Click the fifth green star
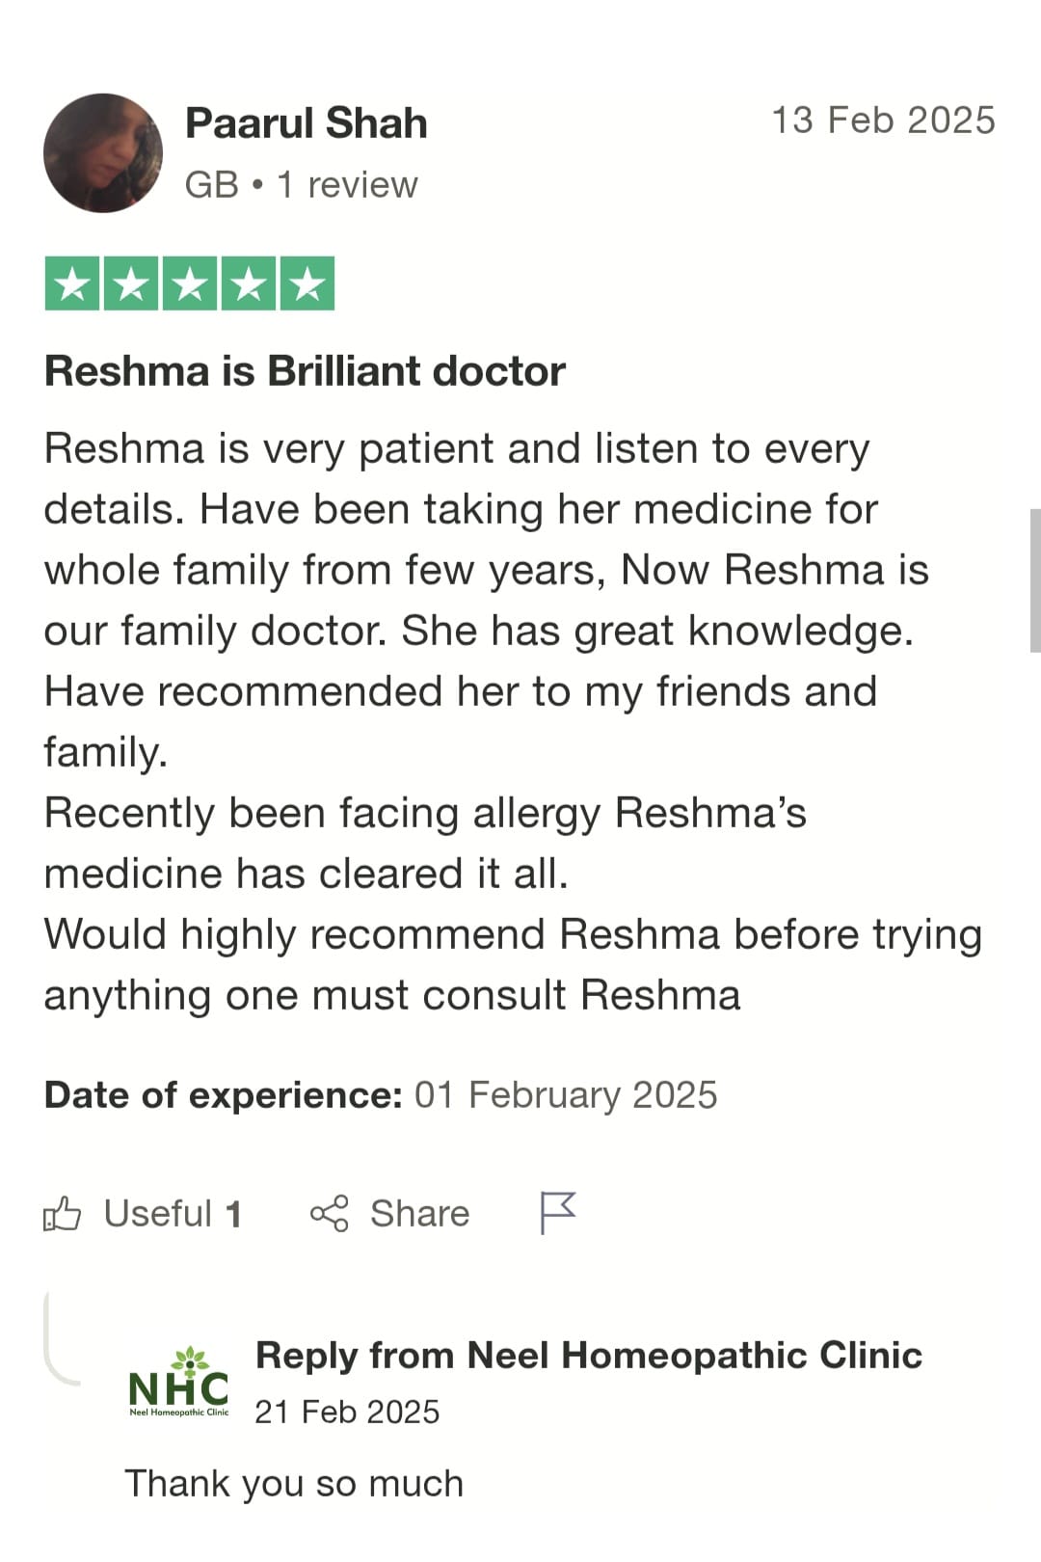 click(307, 283)
